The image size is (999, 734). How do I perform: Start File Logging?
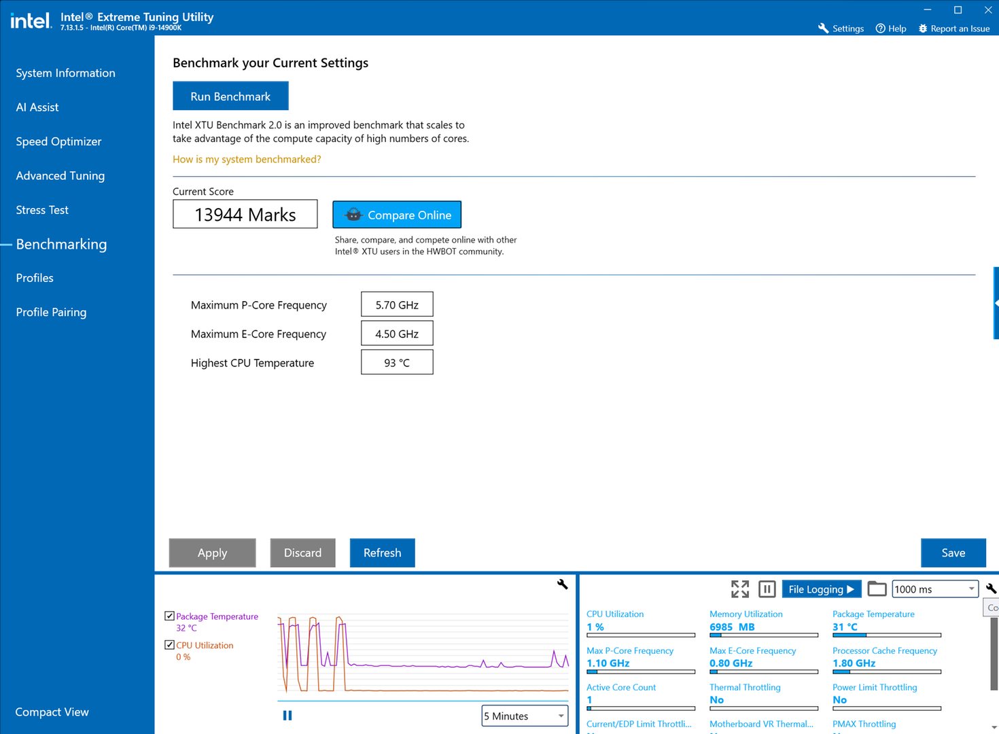pyautogui.click(x=821, y=589)
